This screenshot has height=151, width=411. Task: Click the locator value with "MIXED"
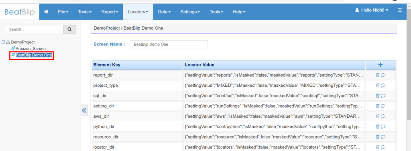[274, 86]
